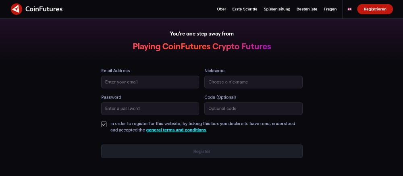Screen dimensions: 403x176
Task: Click the "Email Address" field label
Action: (116, 71)
